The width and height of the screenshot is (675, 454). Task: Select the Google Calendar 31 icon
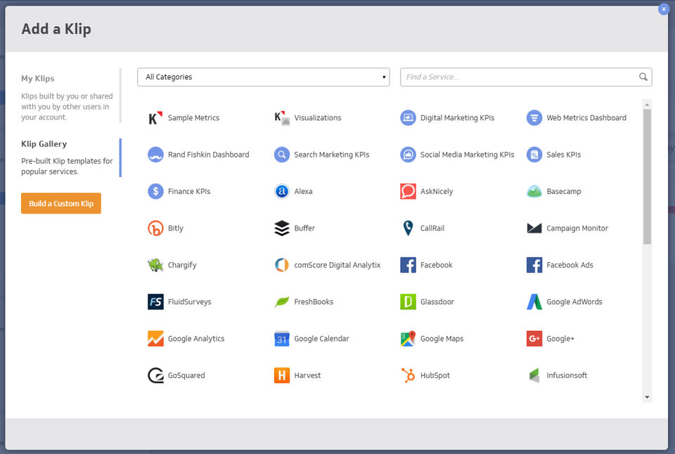pyautogui.click(x=282, y=338)
